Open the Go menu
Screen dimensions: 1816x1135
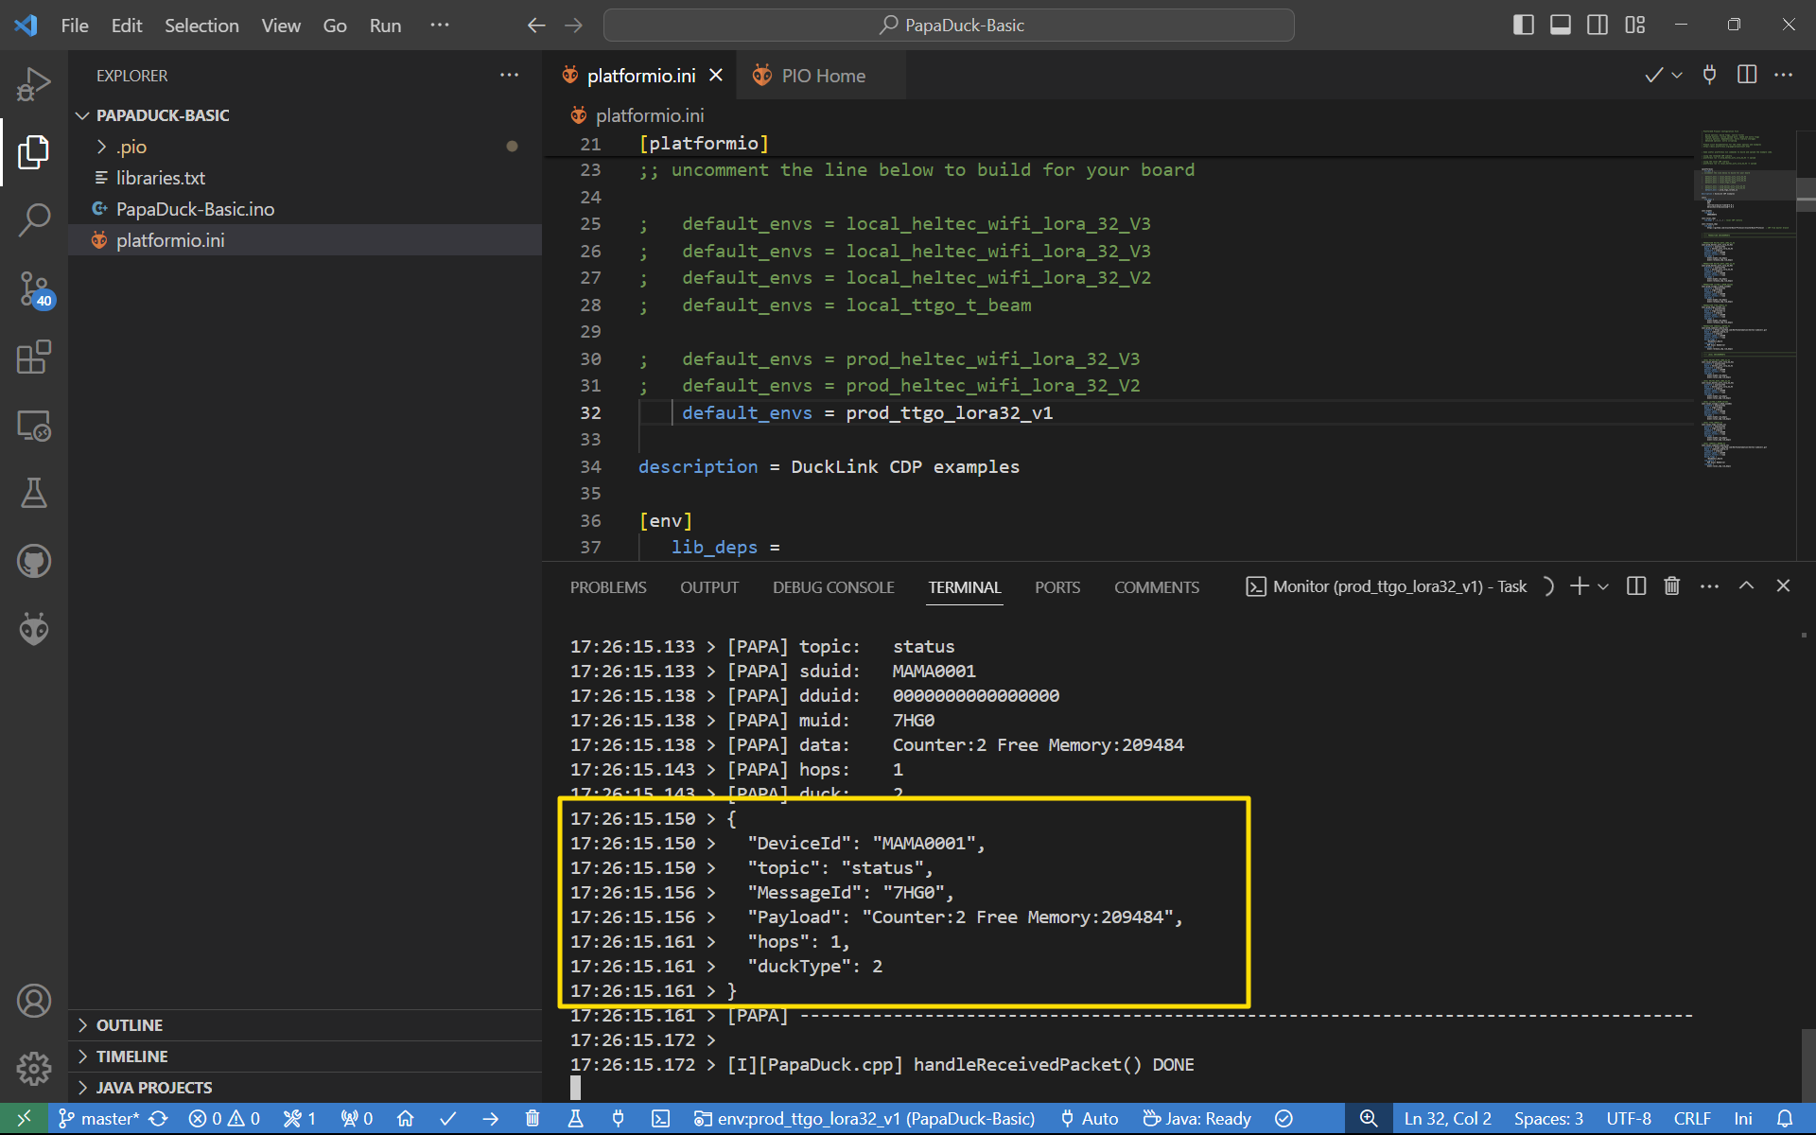[x=335, y=26]
